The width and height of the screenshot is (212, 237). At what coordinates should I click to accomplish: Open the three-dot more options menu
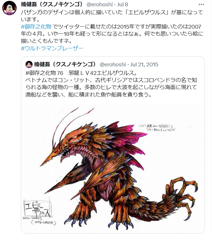click(201, 5)
